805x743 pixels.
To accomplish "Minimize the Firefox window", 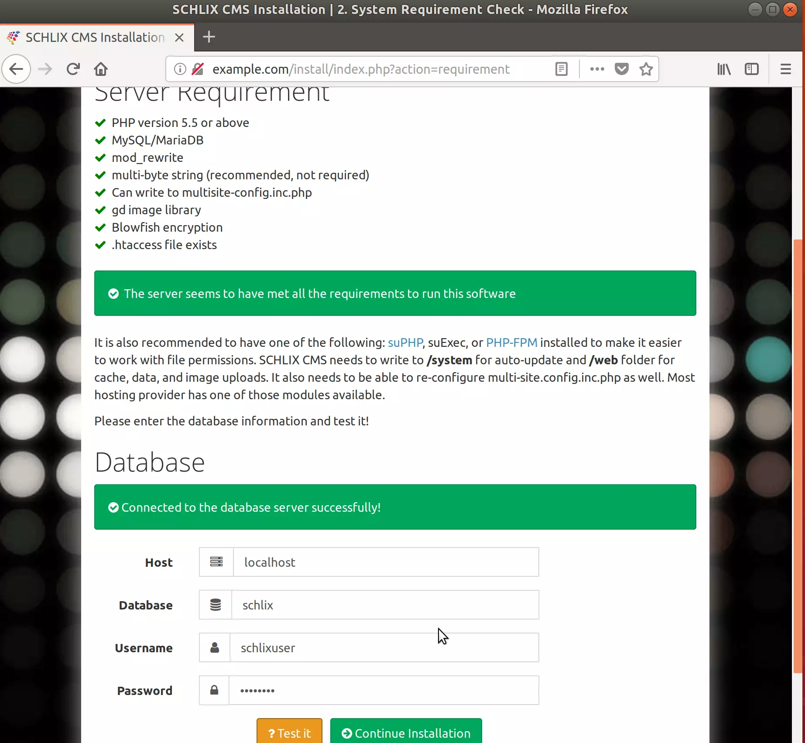I will click(x=754, y=9).
